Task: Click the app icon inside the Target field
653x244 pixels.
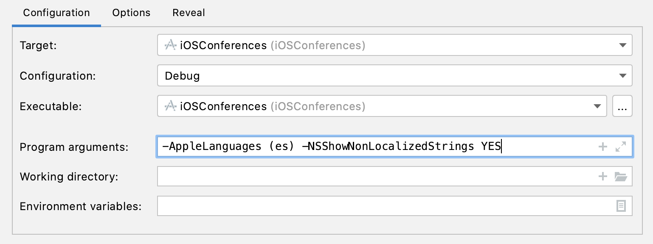Action: point(170,45)
